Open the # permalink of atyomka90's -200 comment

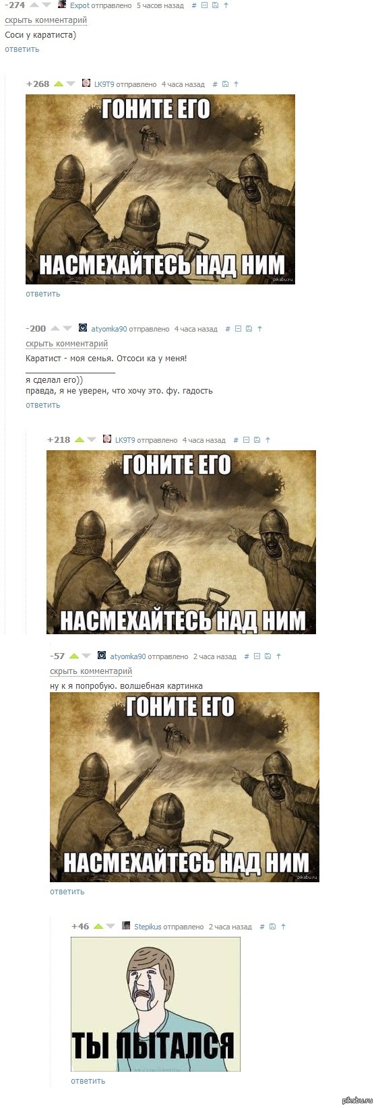(228, 329)
